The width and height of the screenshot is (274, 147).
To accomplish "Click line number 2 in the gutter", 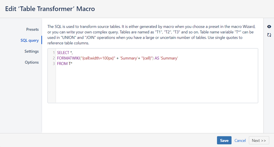I will tap(54, 58).
